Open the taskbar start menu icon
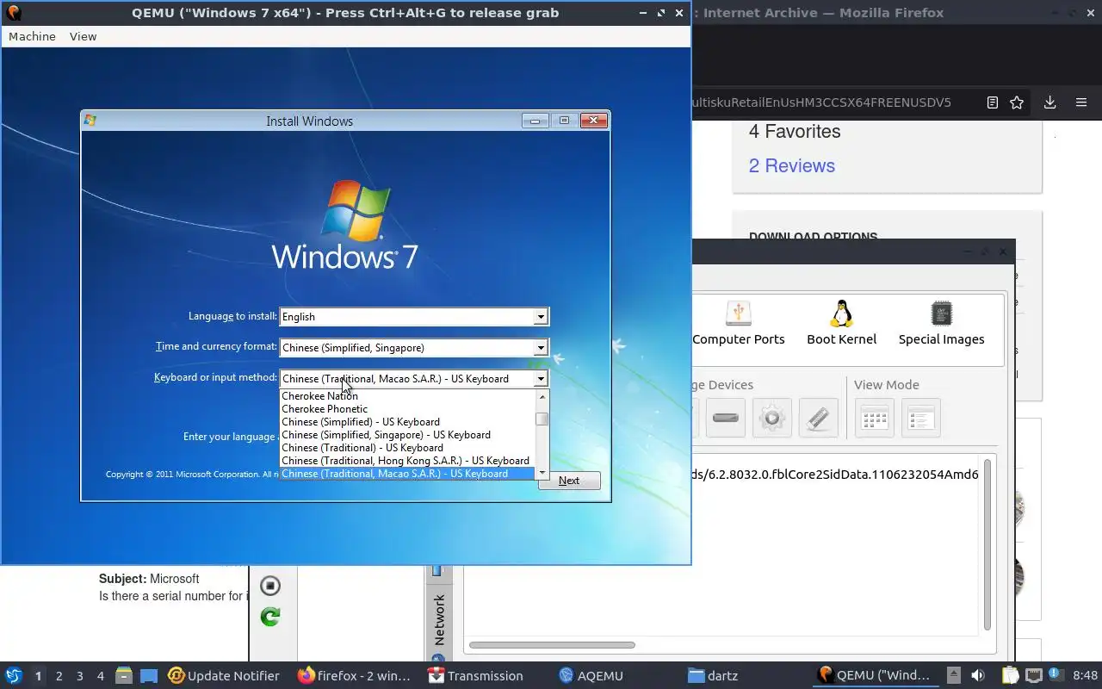1102x689 pixels. (x=14, y=675)
